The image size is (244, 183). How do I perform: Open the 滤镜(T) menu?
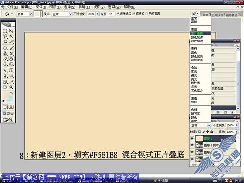point(84,7)
